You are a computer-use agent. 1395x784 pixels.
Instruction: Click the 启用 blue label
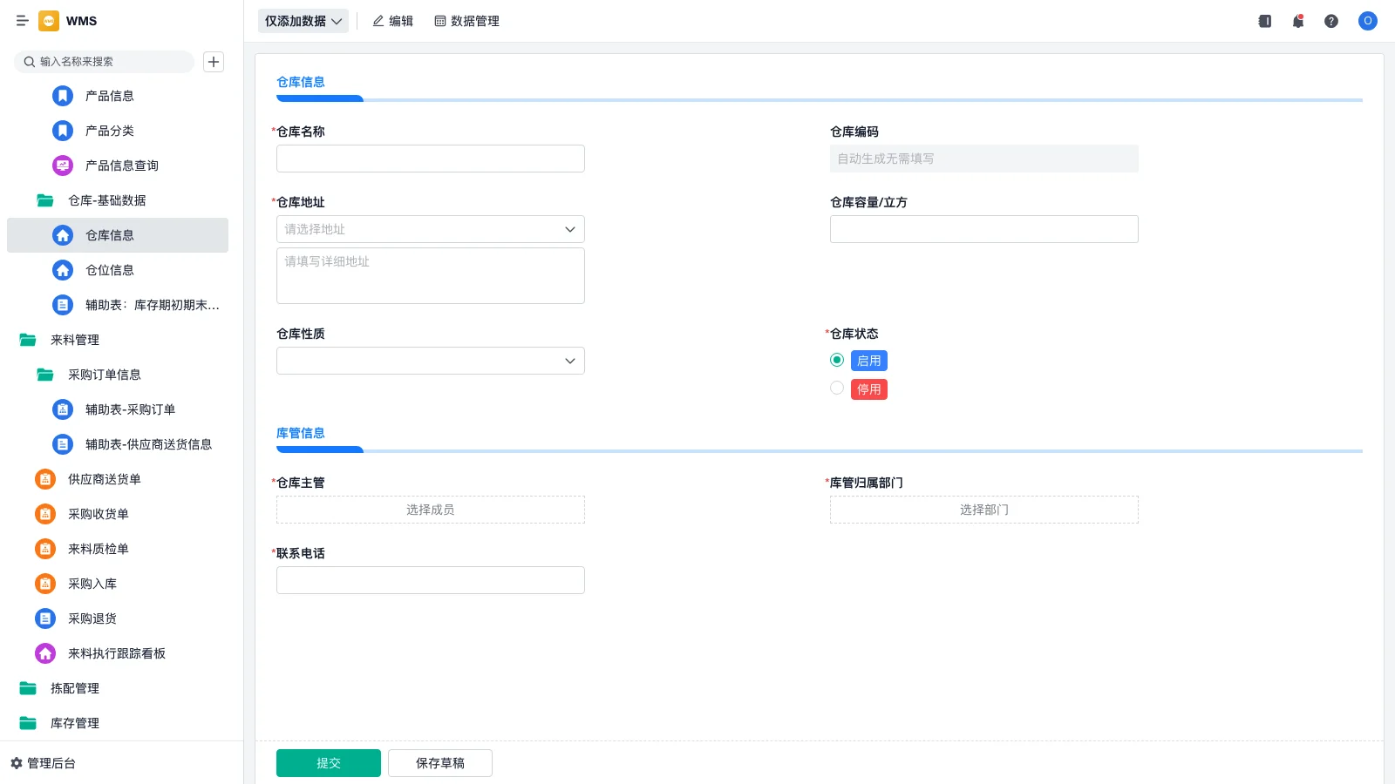869,361
